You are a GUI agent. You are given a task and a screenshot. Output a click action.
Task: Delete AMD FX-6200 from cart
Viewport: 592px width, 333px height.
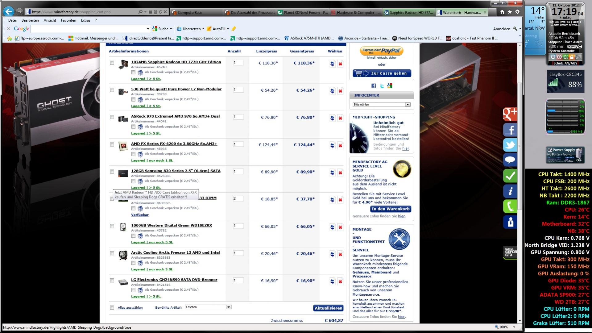340,146
